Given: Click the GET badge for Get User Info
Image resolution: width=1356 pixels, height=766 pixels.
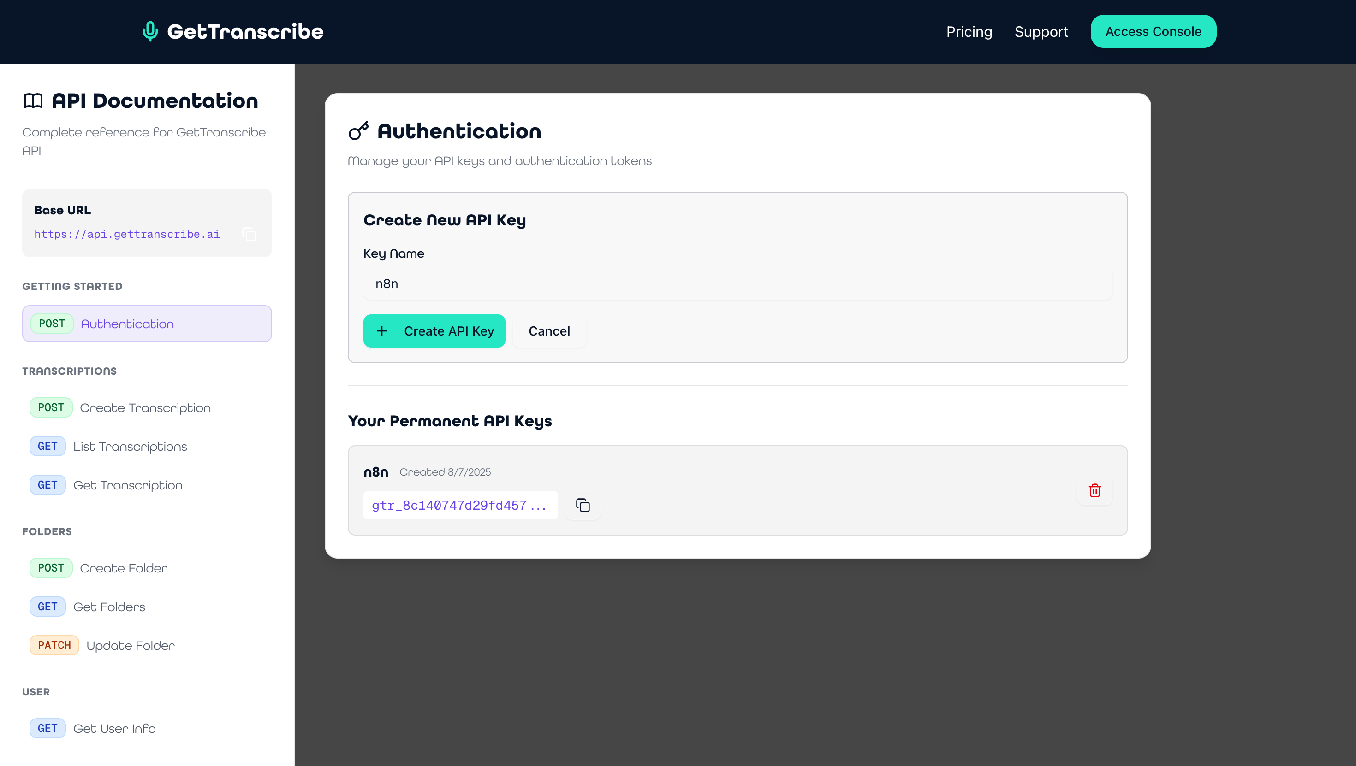Looking at the screenshot, I should 48,728.
